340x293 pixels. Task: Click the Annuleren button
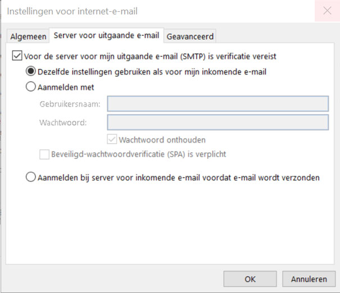[x=309, y=279]
